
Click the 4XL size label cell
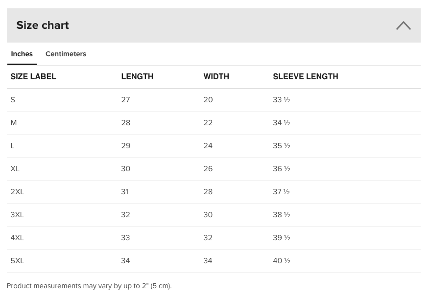click(x=17, y=238)
